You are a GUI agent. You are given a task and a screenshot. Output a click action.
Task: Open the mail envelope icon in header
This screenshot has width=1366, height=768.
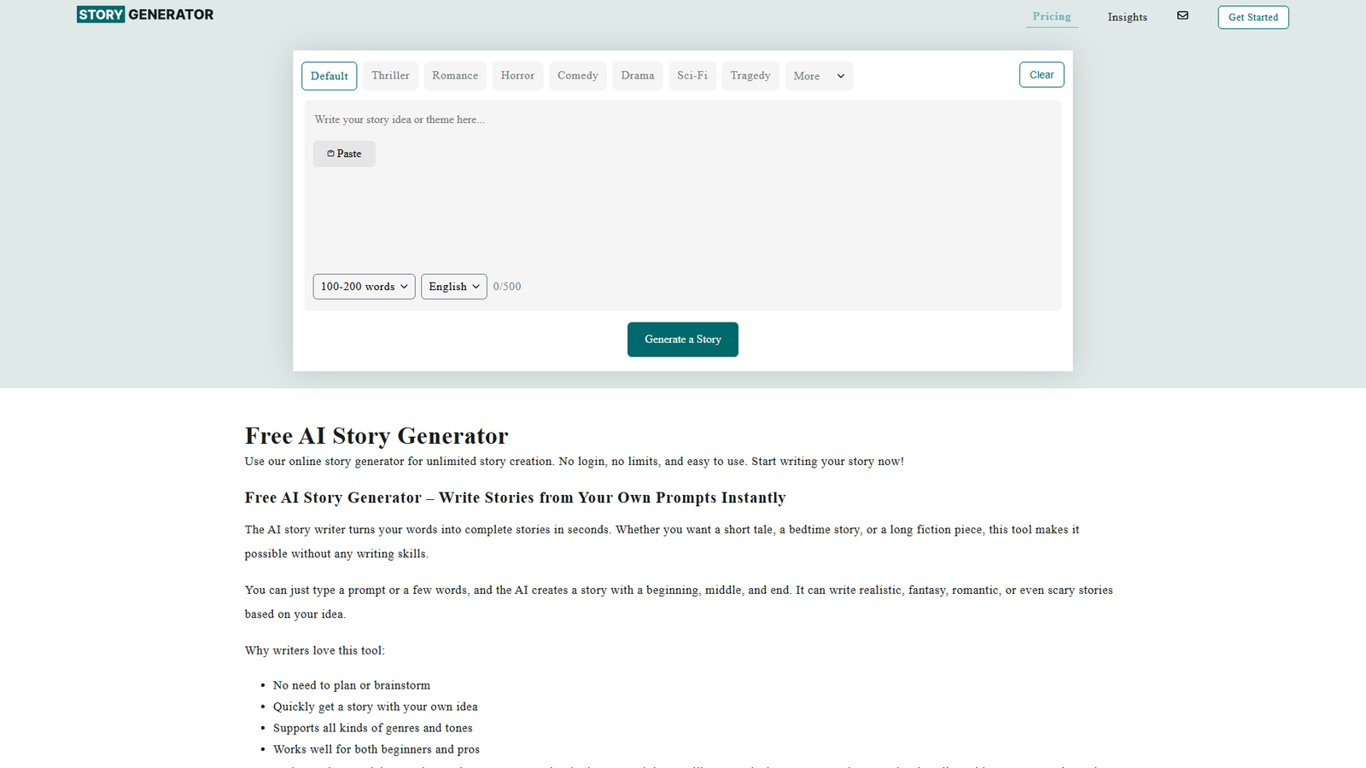[1182, 15]
